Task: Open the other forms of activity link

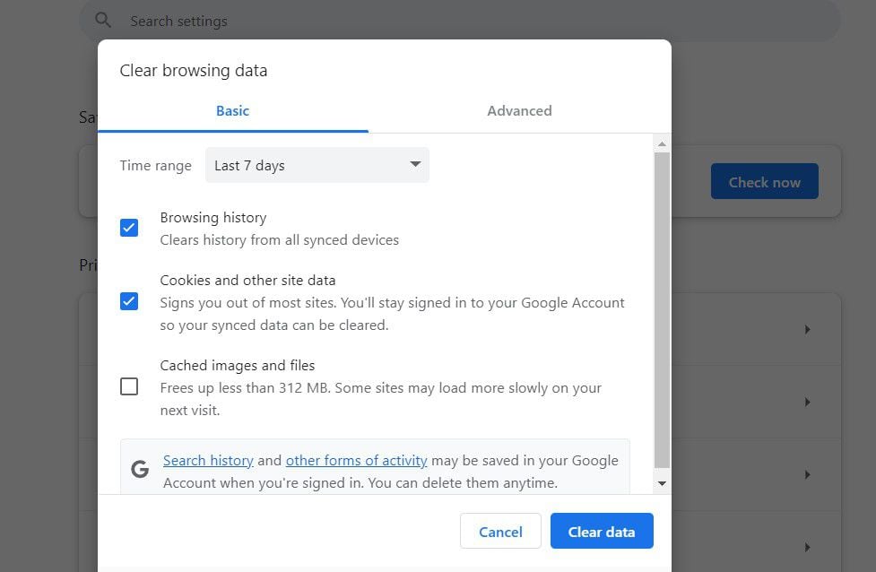Action: click(x=356, y=461)
